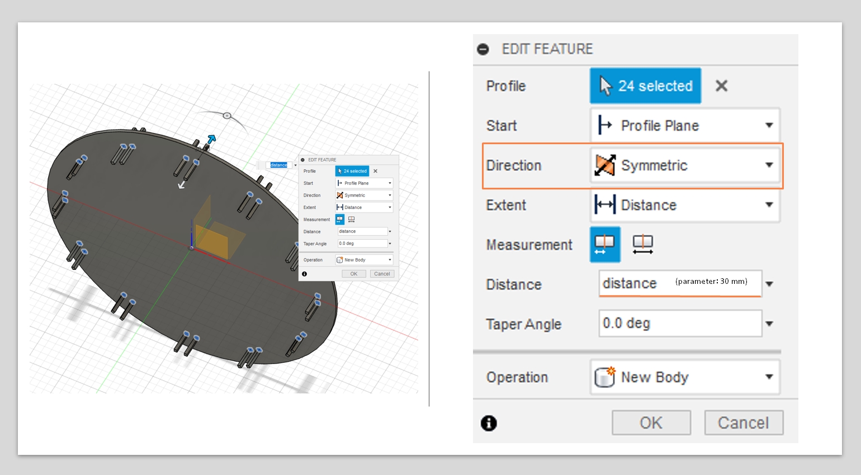Open the Direction 'Symmetric' dropdown in enlarged panel

685,165
